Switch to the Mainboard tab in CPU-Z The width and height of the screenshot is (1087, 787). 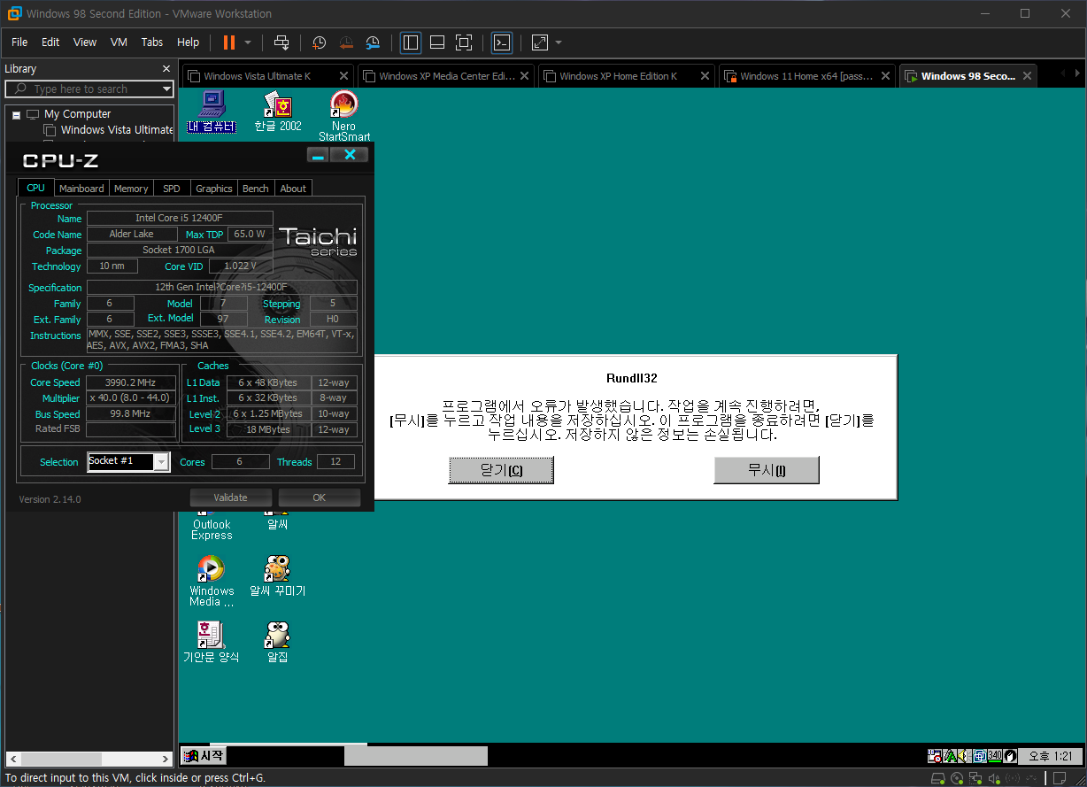[81, 189]
